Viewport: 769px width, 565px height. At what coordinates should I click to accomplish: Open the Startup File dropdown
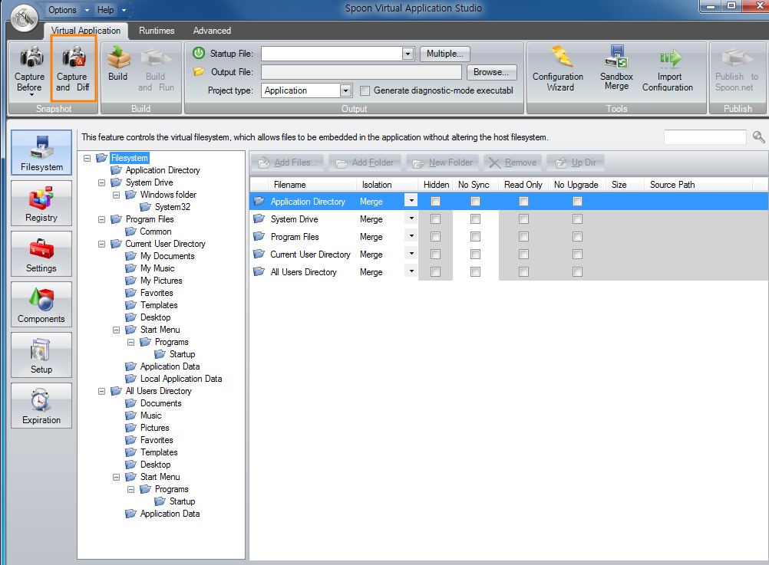click(x=408, y=54)
